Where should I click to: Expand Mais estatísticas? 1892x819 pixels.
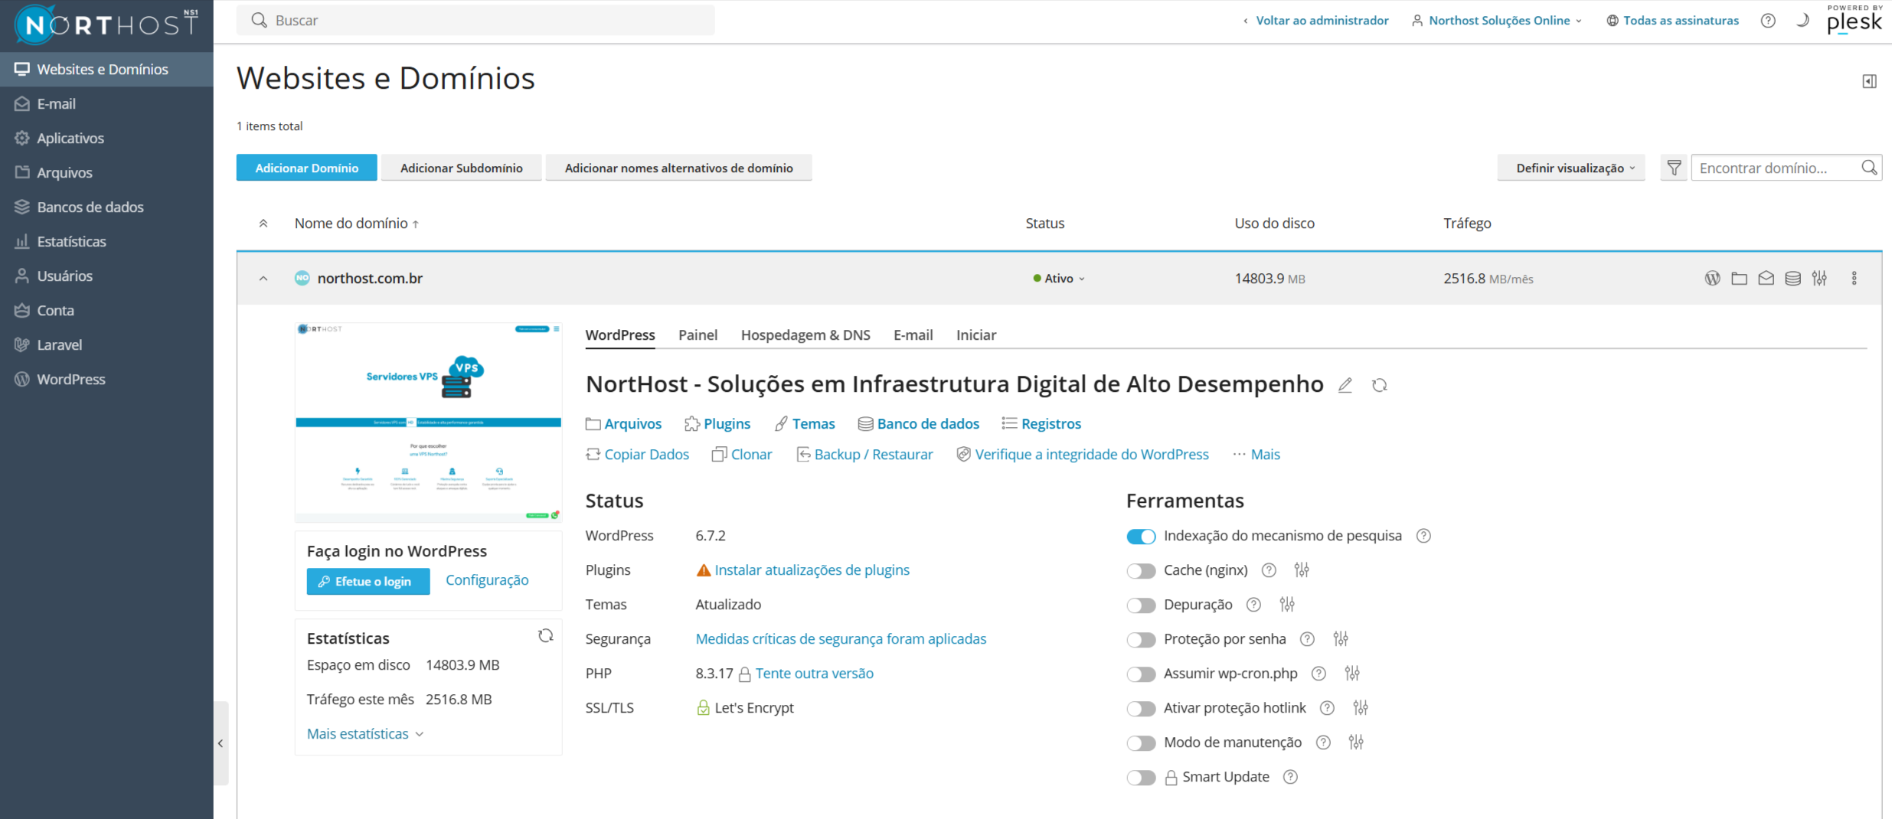coord(365,734)
